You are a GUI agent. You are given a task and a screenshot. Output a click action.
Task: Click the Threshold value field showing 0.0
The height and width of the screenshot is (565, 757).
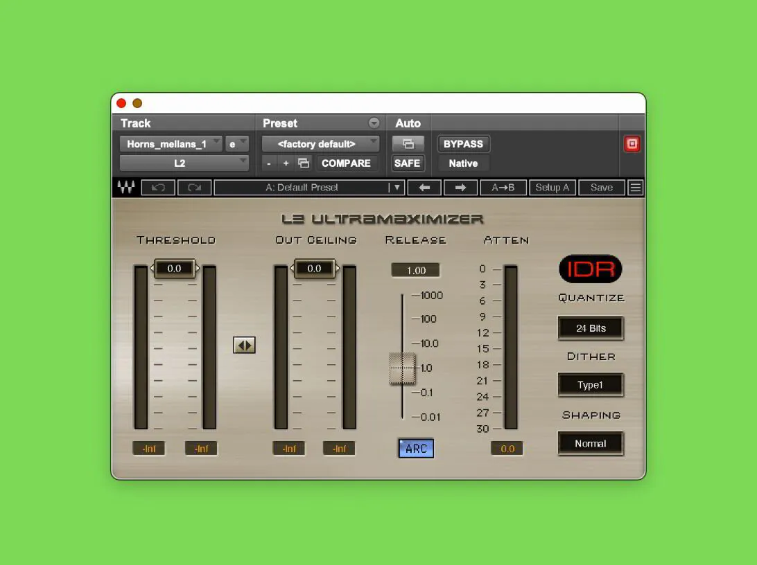tap(175, 269)
